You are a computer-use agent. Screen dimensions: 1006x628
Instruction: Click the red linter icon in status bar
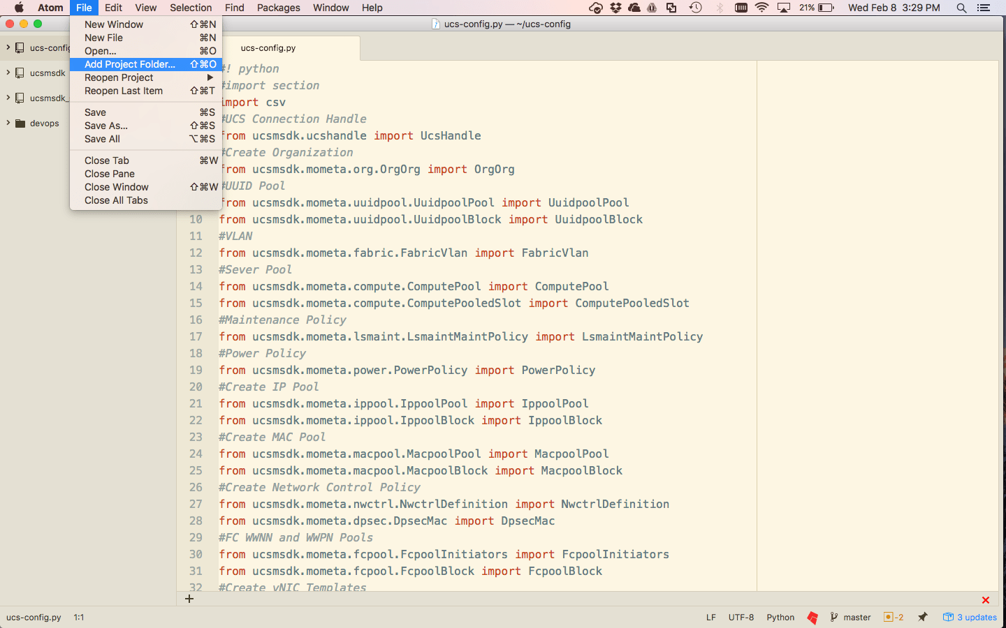click(x=812, y=618)
